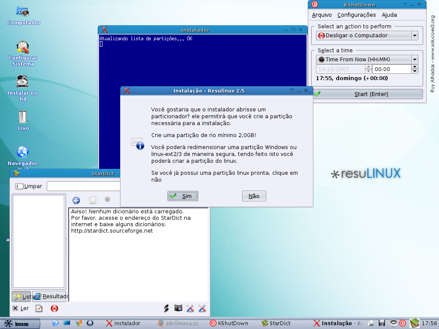Click StarDict red power quit icon

[54, 308]
